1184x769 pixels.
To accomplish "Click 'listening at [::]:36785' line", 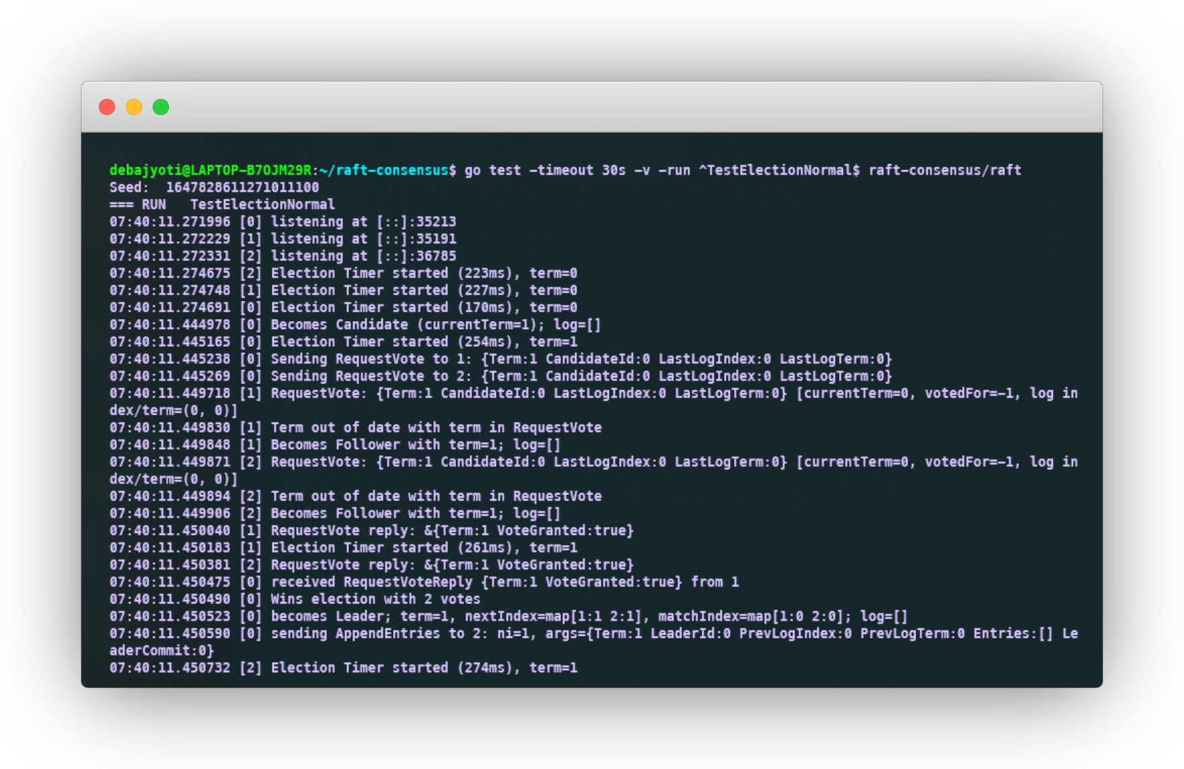I will pos(283,256).
